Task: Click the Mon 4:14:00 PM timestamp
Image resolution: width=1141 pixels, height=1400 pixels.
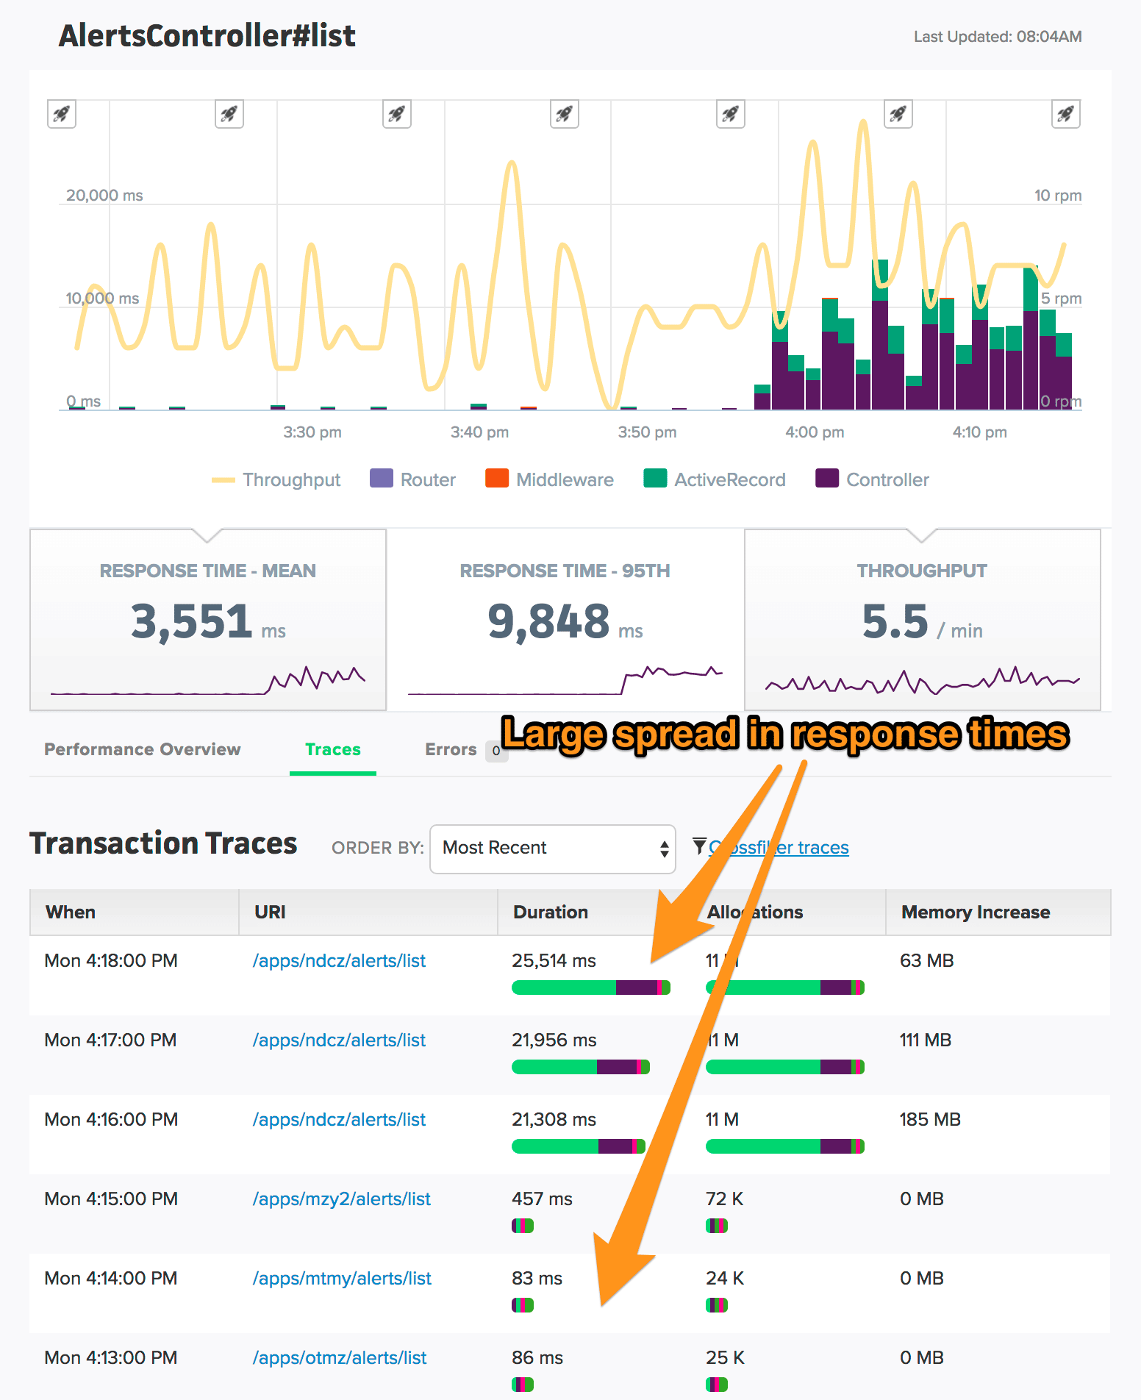Action: point(111,1279)
